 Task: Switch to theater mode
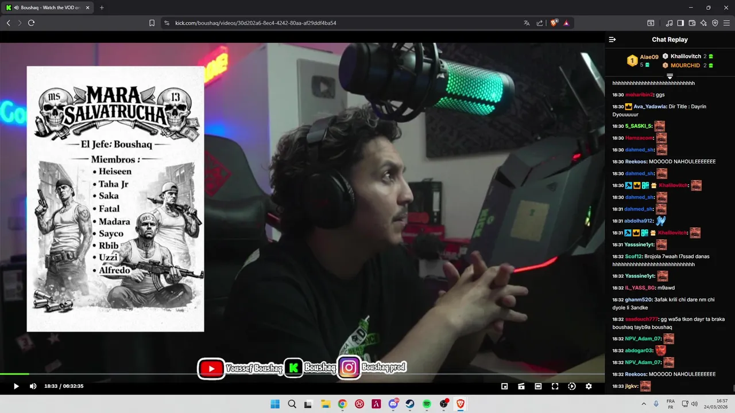click(538, 386)
